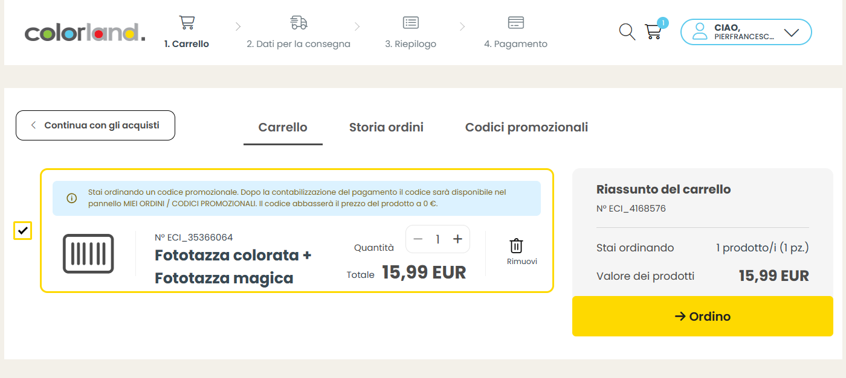Increase quantity with plus button
Screen dimensions: 846x378
457,239
